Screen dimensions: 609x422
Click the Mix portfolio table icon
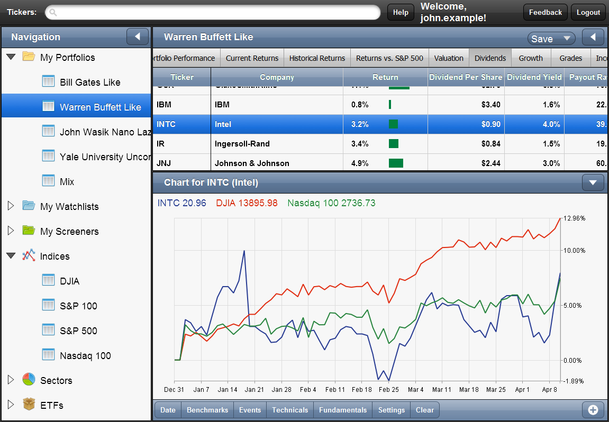click(x=48, y=181)
